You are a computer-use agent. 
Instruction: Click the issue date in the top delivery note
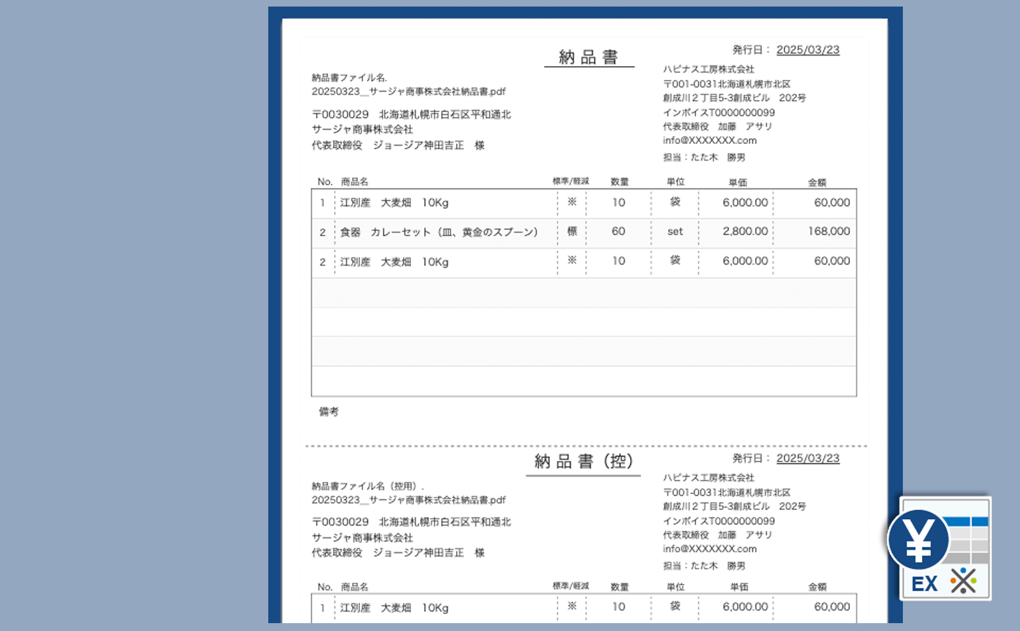click(807, 50)
